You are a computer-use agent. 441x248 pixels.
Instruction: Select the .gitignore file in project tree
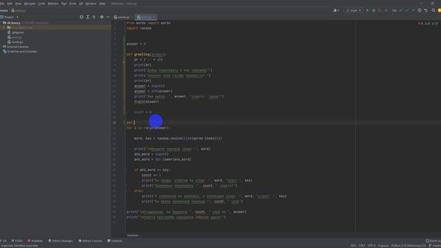tap(17, 32)
